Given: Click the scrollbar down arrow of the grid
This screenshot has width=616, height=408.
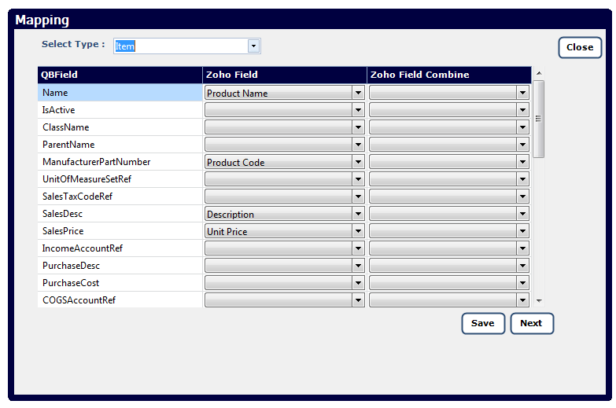Looking at the screenshot, I should pos(539,301).
